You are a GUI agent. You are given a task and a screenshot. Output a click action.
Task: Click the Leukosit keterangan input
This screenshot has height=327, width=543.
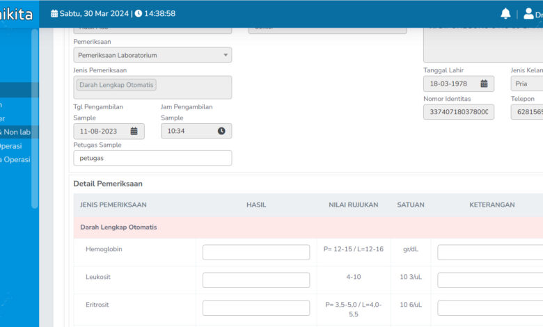click(490, 280)
